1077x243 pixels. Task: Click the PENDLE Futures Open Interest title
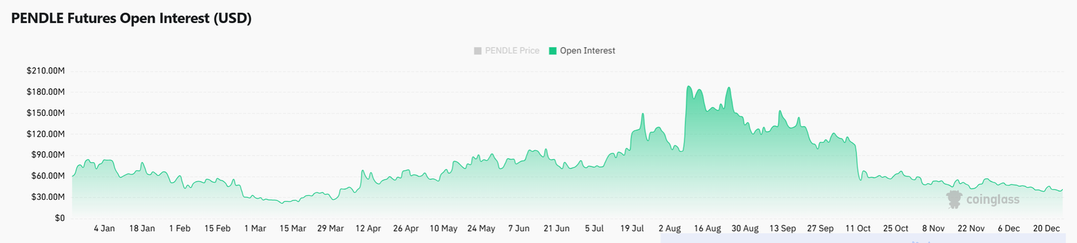click(x=131, y=18)
